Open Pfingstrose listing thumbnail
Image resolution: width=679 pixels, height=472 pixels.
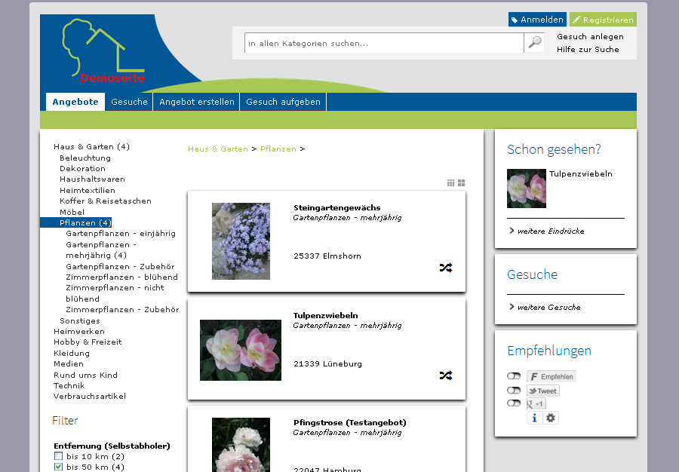click(x=241, y=445)
